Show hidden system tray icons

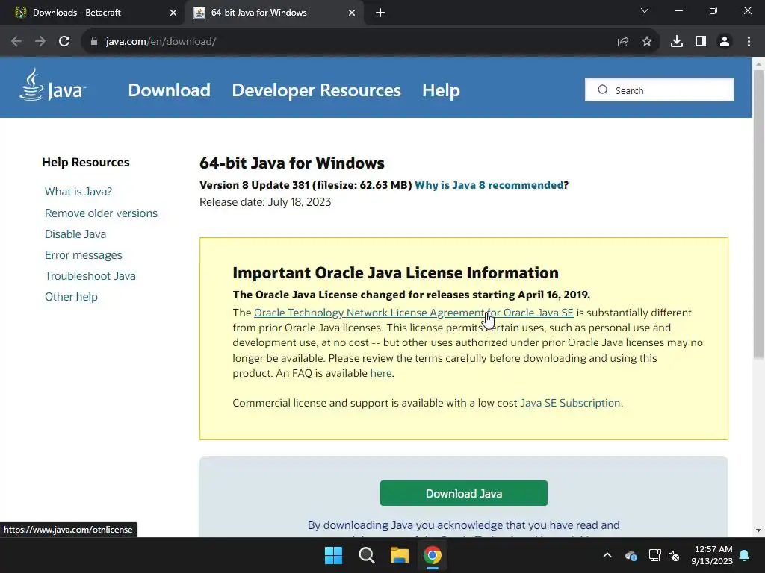click(607, 555)
